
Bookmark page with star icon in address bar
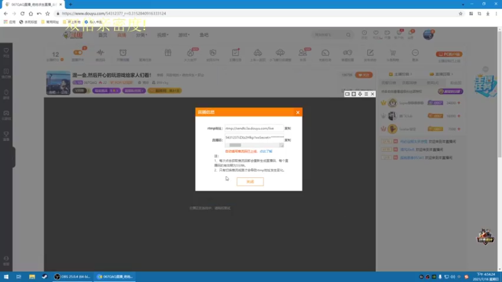(x=461, y=13)
